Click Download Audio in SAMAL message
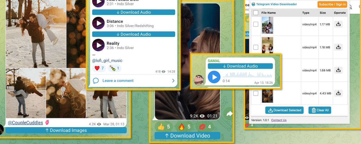 [240, 66]
